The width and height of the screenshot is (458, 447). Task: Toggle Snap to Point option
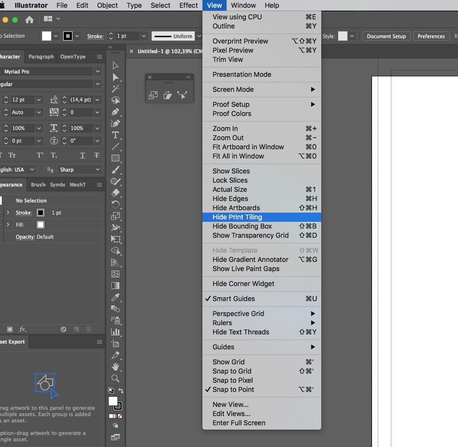[262, 389]
